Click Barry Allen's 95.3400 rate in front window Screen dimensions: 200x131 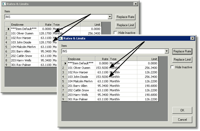point(102,86)
